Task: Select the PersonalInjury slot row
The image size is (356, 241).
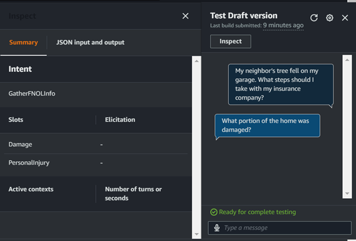Action: (96, 163)
